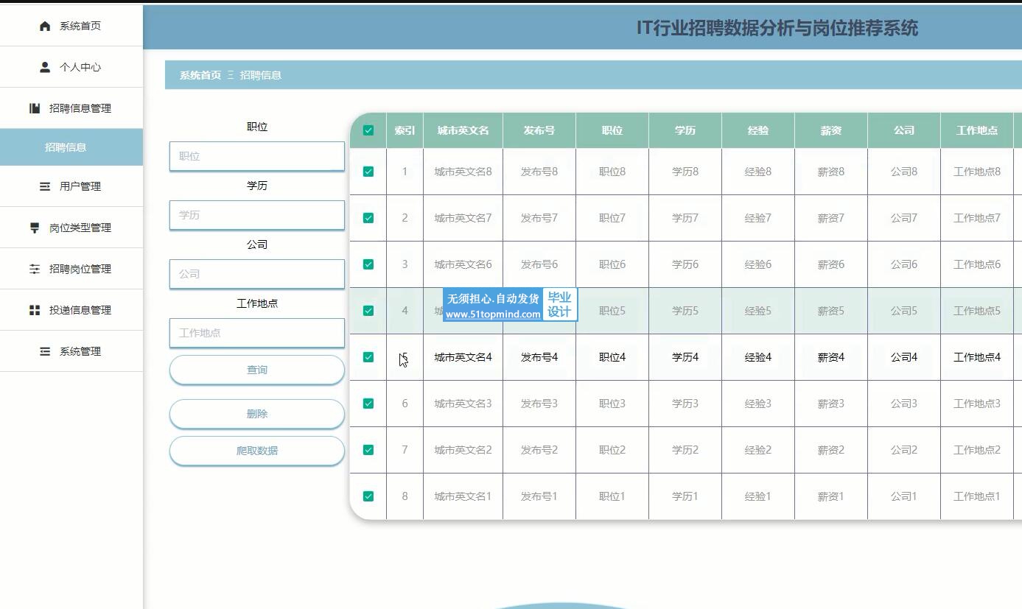The height and width of the screenshot is (609, 1022).
Task: Click the 索引 column header
Action: click(405, 130)
